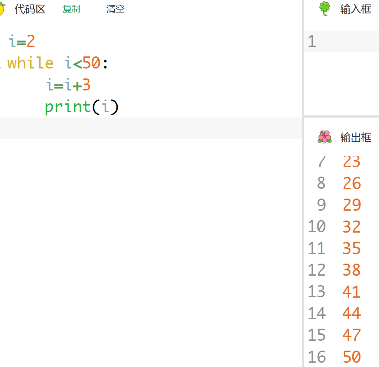The height and width of the screenshot is (367, 379).
Task: Click the pink flower icon by 输出框
Action: pos(325,137)
